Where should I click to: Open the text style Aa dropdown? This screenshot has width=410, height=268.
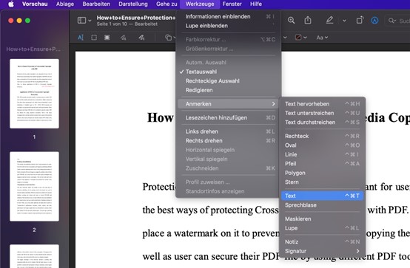322,38
